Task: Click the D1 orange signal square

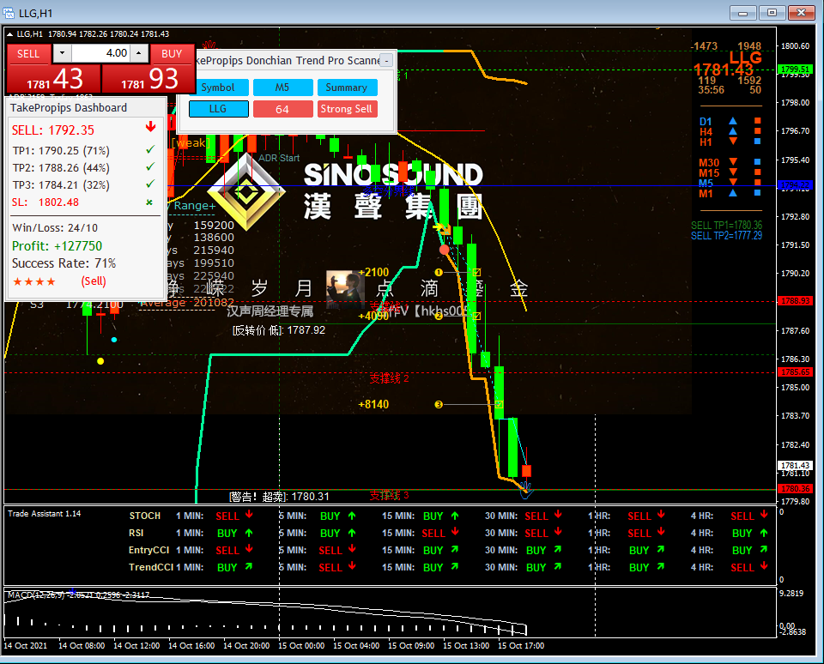Action: (758, 121)
